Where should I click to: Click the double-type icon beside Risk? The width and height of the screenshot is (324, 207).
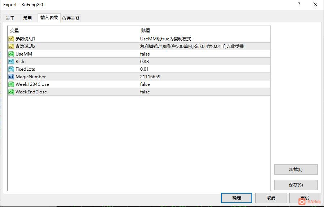point(11,62)
